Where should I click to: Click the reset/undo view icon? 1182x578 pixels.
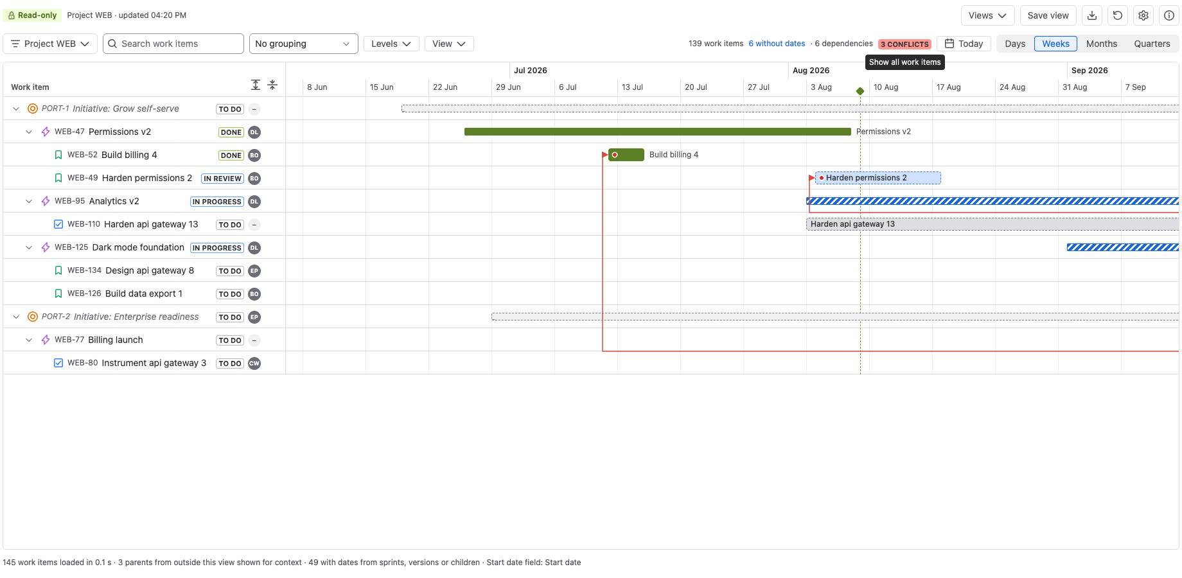pos(1118,15)
